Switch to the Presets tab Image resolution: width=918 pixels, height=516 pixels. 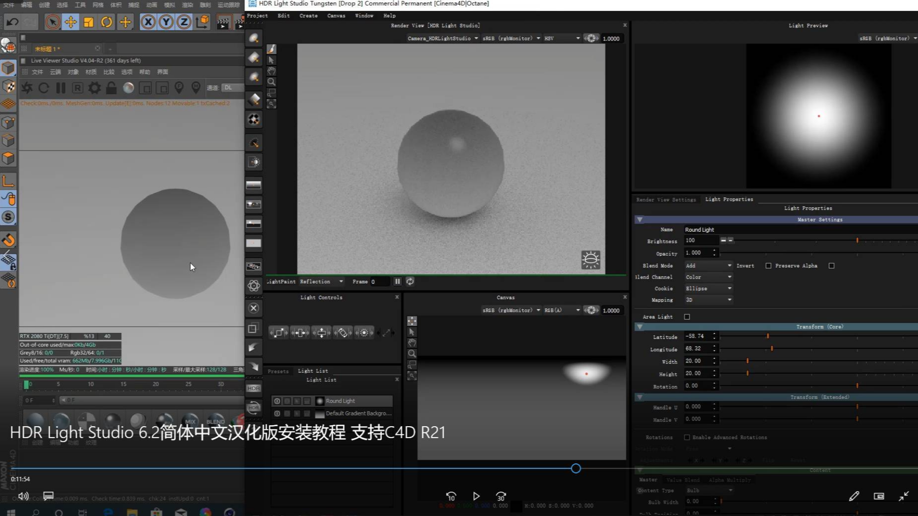[x=278, y=371]
